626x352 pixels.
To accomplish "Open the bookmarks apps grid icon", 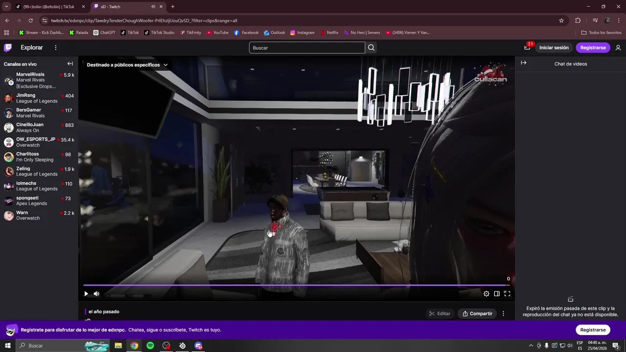I will 6,33.
